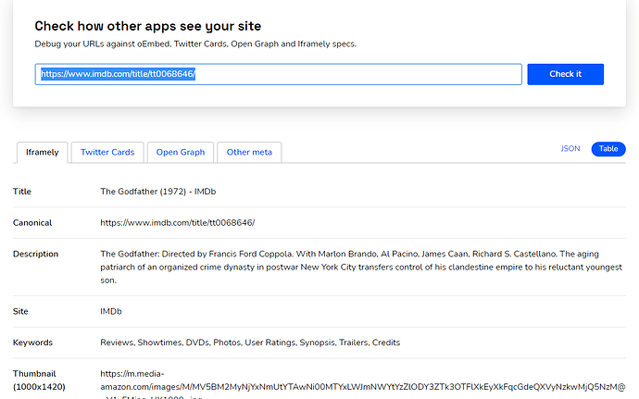639x399 pixels.
Task: Click the Keywords value list
Action: tap(250, 343)
